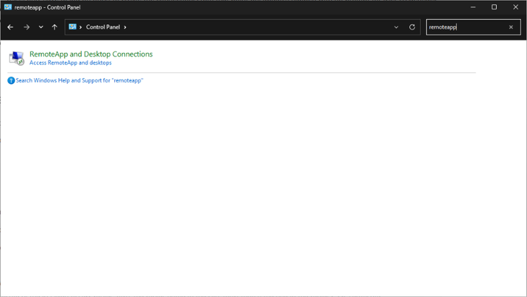The height and width of the screenshot is (297, 527).
Task: Expand chevron before Control Panel breadcrumb
Action: [81, 27]
